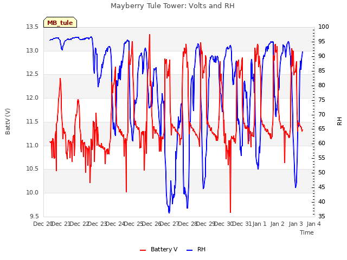Click the RH legend label
The image size is (347, 260).
click(x=201, y=249)
